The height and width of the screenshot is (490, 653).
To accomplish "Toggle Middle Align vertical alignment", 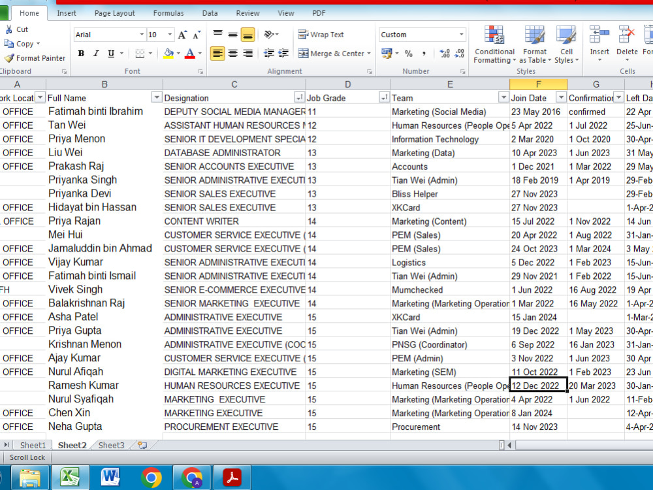I will click(x=233, y=35).
